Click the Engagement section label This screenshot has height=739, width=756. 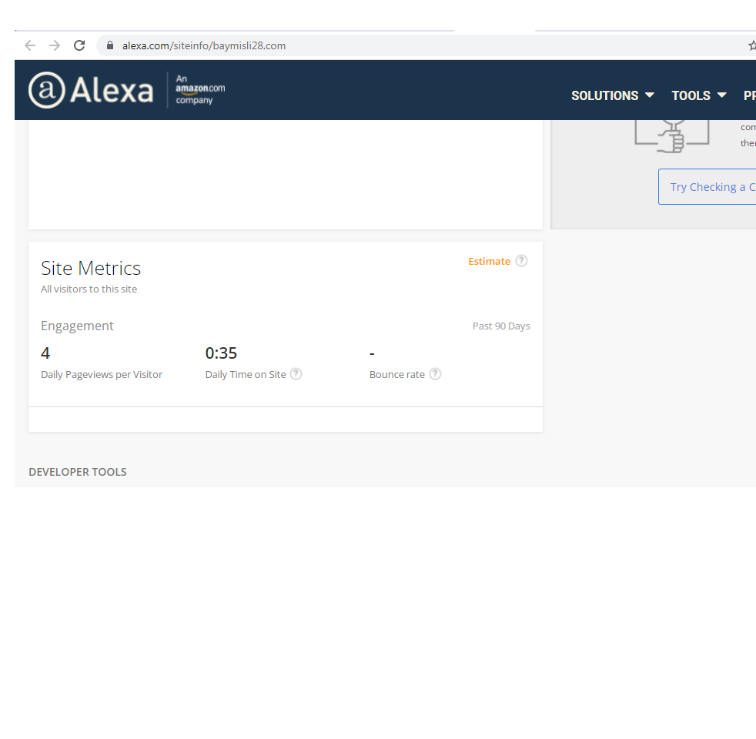point(77,326)
